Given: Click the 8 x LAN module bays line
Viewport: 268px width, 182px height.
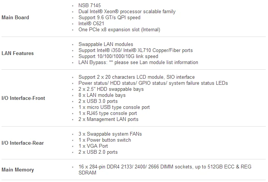Looking at the screenshot, I should [x=102, y=95].
